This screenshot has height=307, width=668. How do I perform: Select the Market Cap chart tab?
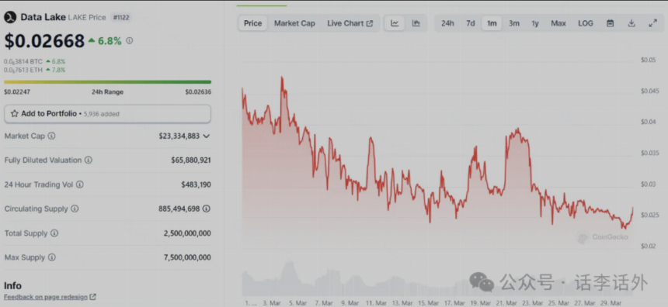click(294, 23)
